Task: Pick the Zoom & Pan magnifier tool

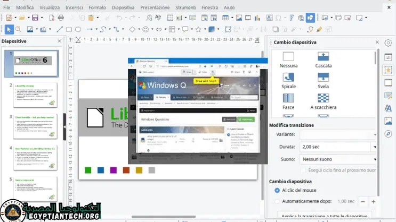Action: pos(18,29)
